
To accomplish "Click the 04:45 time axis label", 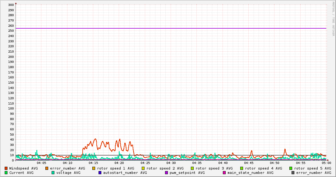I will (249, 163).
